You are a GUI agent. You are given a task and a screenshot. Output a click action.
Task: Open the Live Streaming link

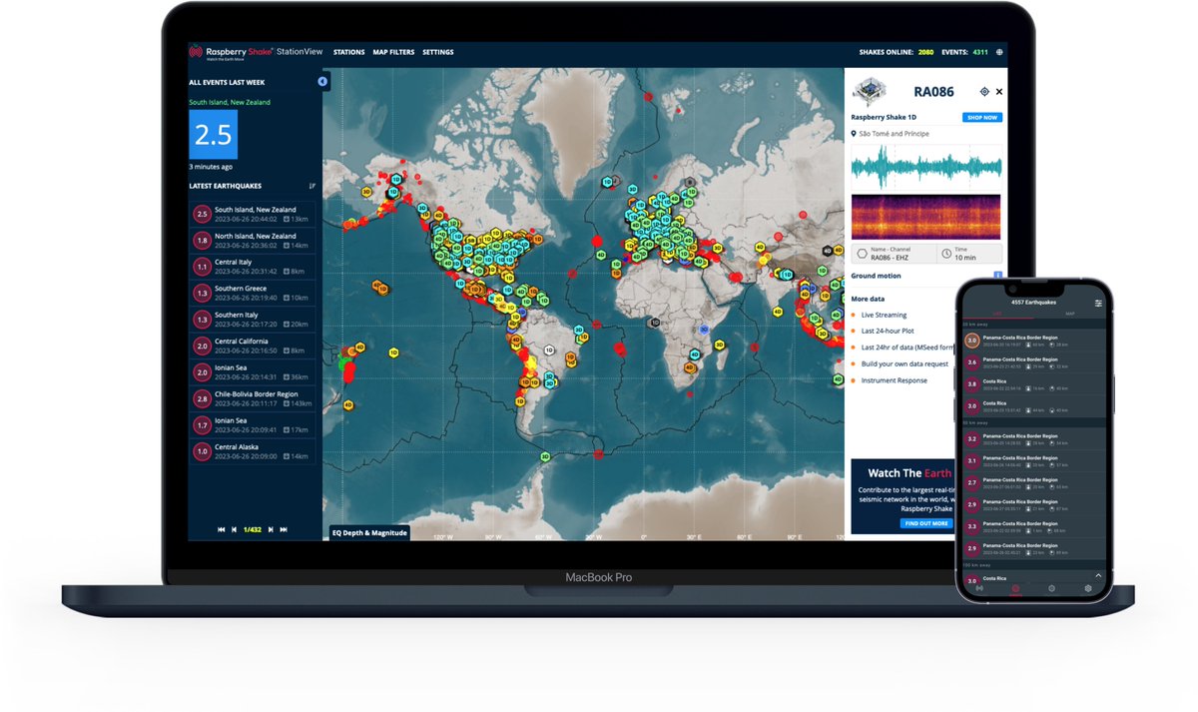(884, 315)
